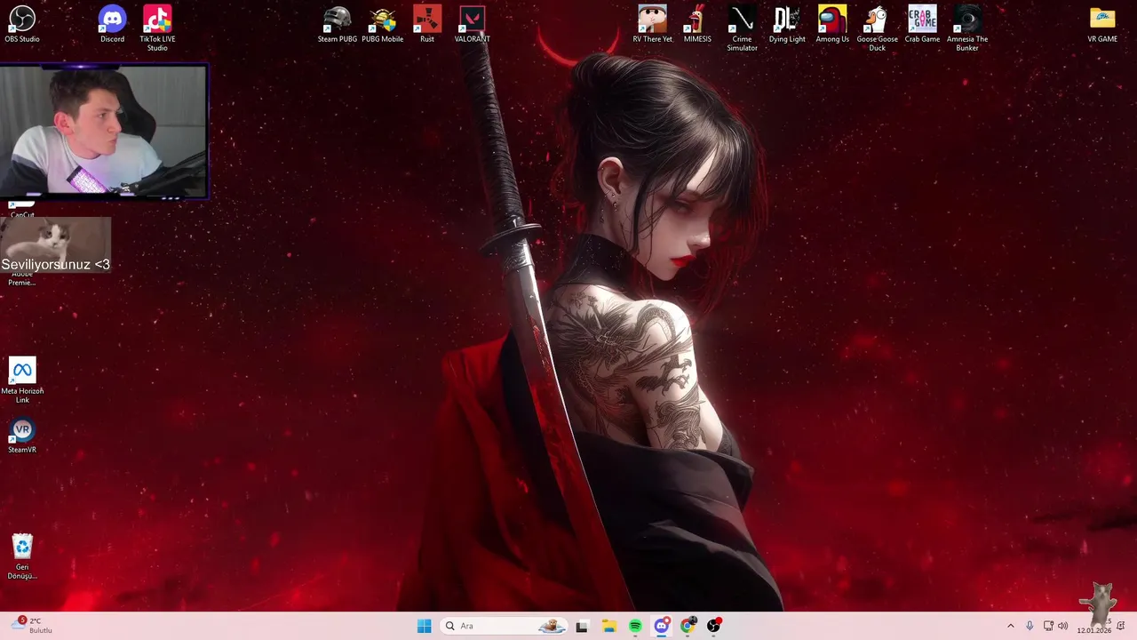Click the Crime Simulator desktop icon
Viewport: 1137px width, 640px height.
point(742,28)
